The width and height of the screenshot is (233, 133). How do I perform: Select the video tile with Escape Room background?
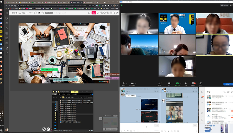pyautogui.click(x=177, y=24)
